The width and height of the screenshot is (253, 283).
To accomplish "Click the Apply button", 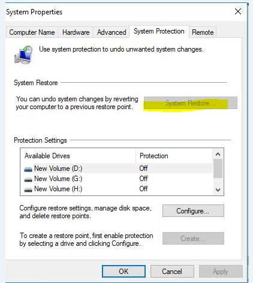I will (221, 272).
